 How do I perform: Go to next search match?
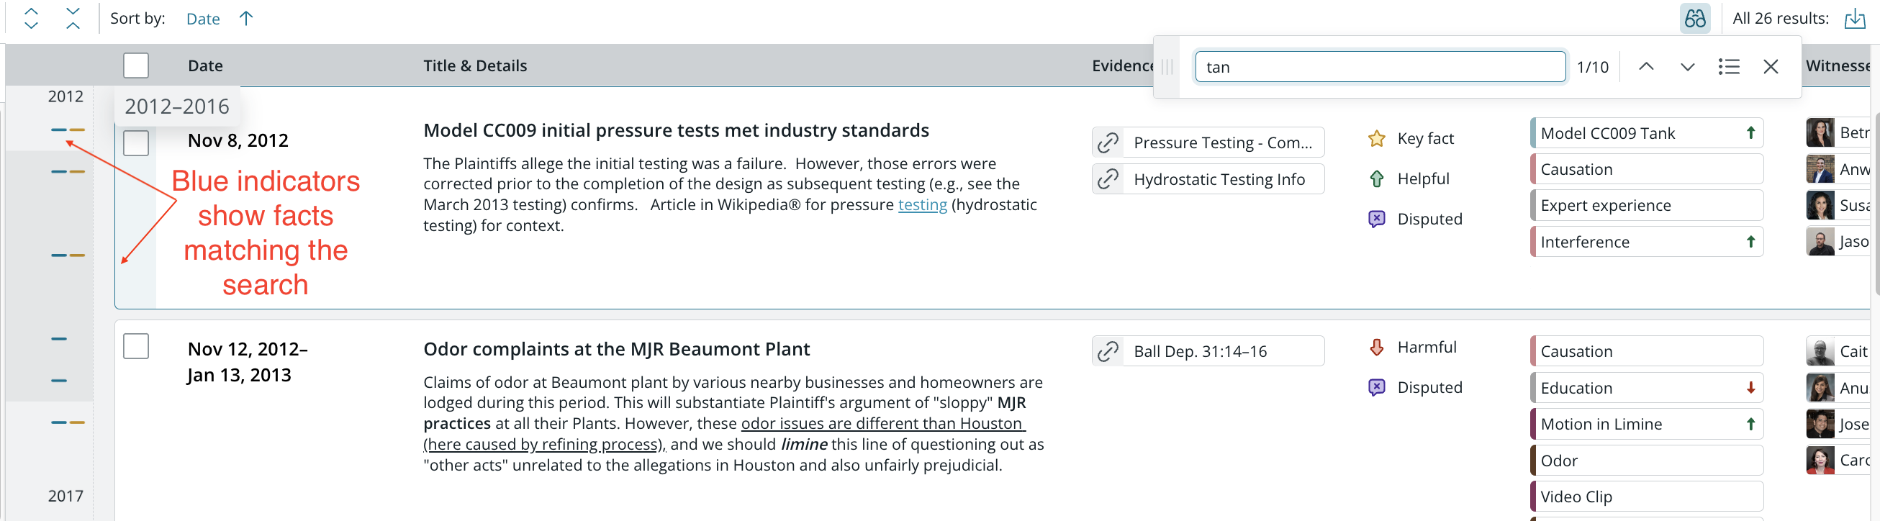pos(1686,67)
